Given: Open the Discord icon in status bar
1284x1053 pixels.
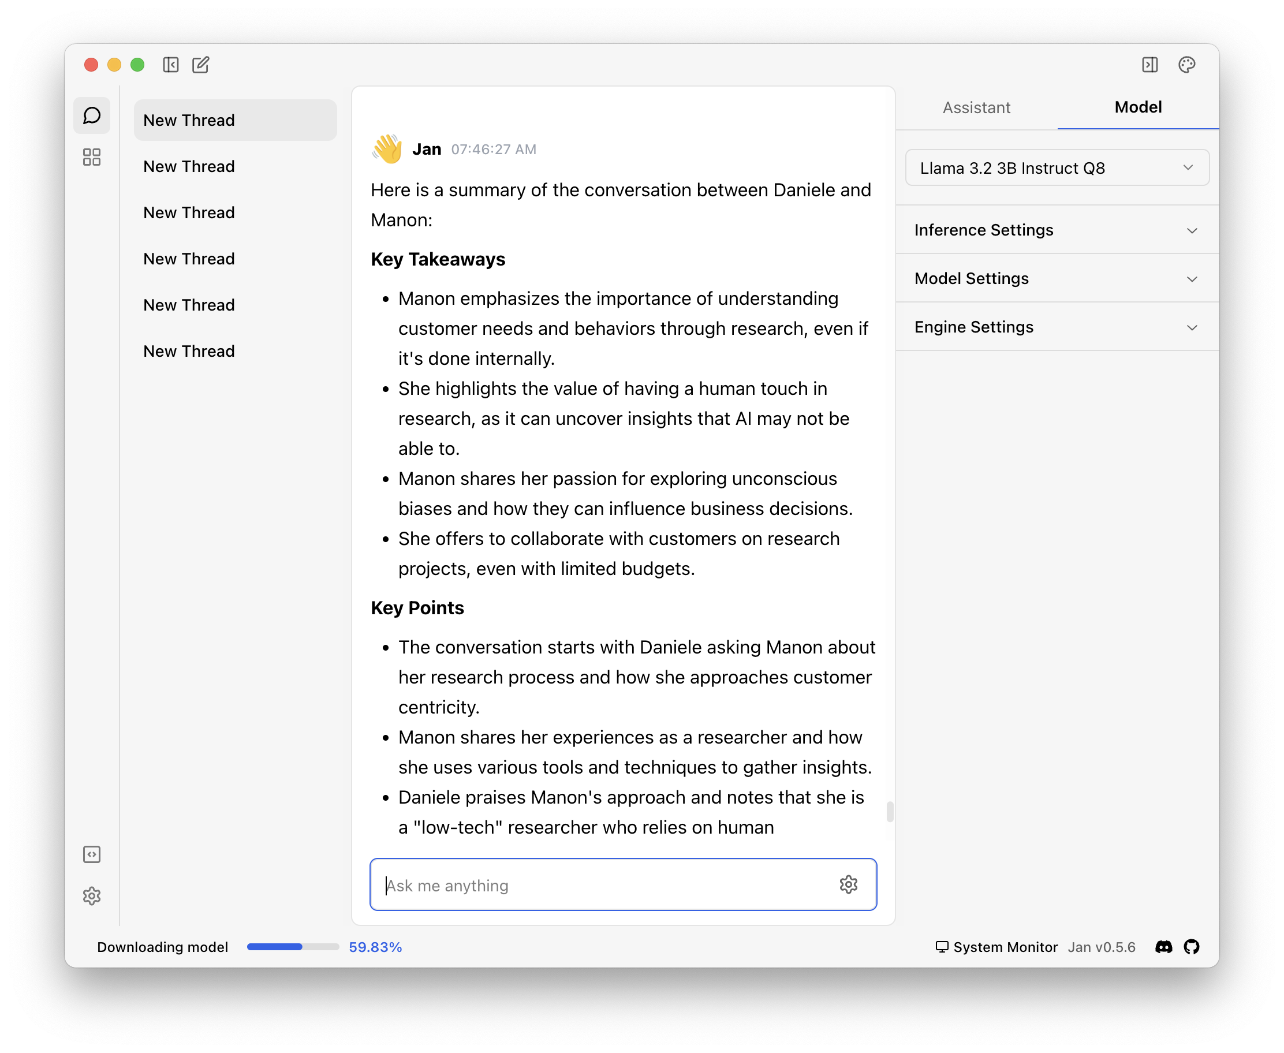Looking at the screenshot, I should click(x=1163, y=947).
